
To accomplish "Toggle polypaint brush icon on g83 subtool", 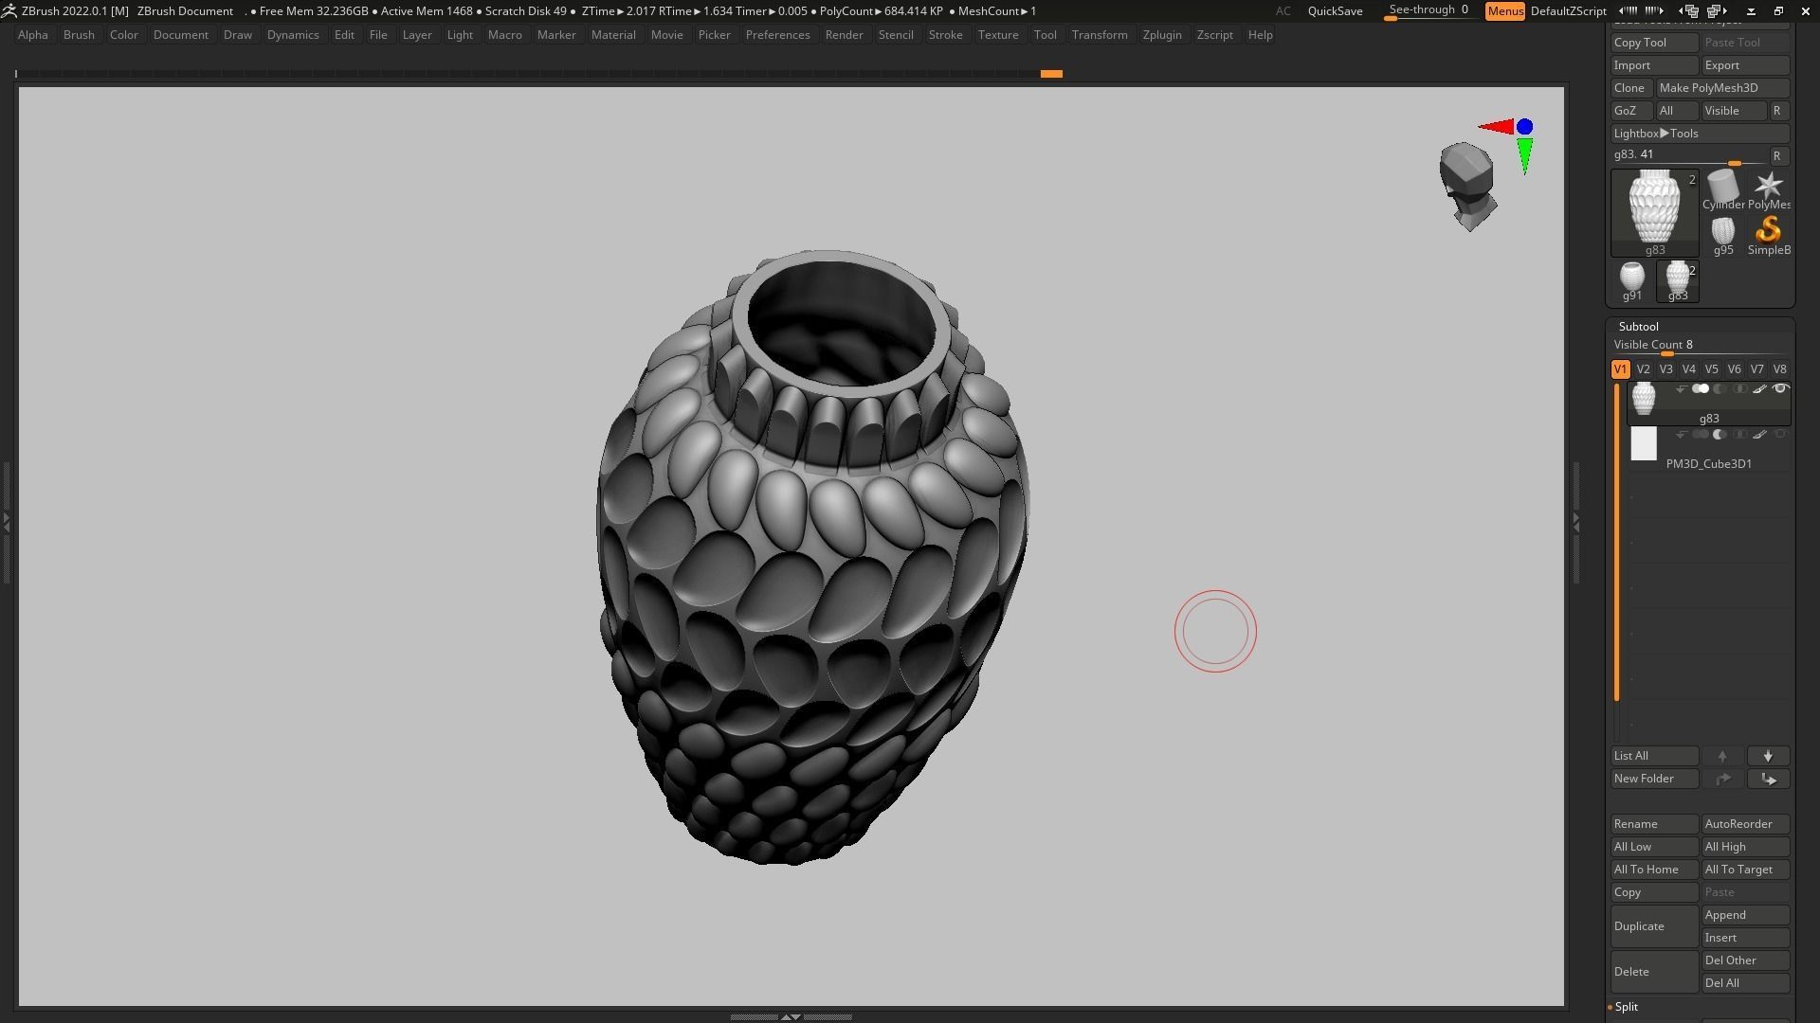I will pyautogui.click(x=1759, y=389).
